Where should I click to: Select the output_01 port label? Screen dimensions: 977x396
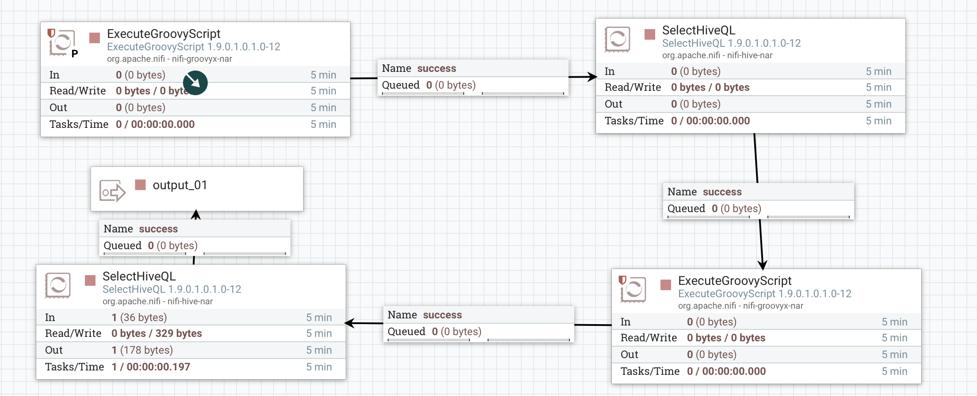(x=180, y=185)
